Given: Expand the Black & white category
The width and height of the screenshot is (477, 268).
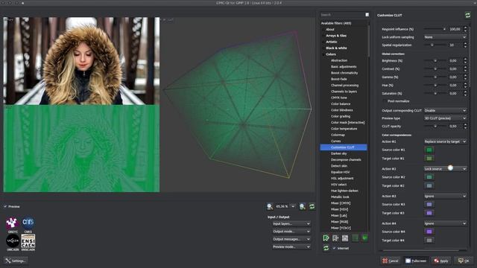Looking at the screenshot, I should pyautogui.click(x=323, y=48).
